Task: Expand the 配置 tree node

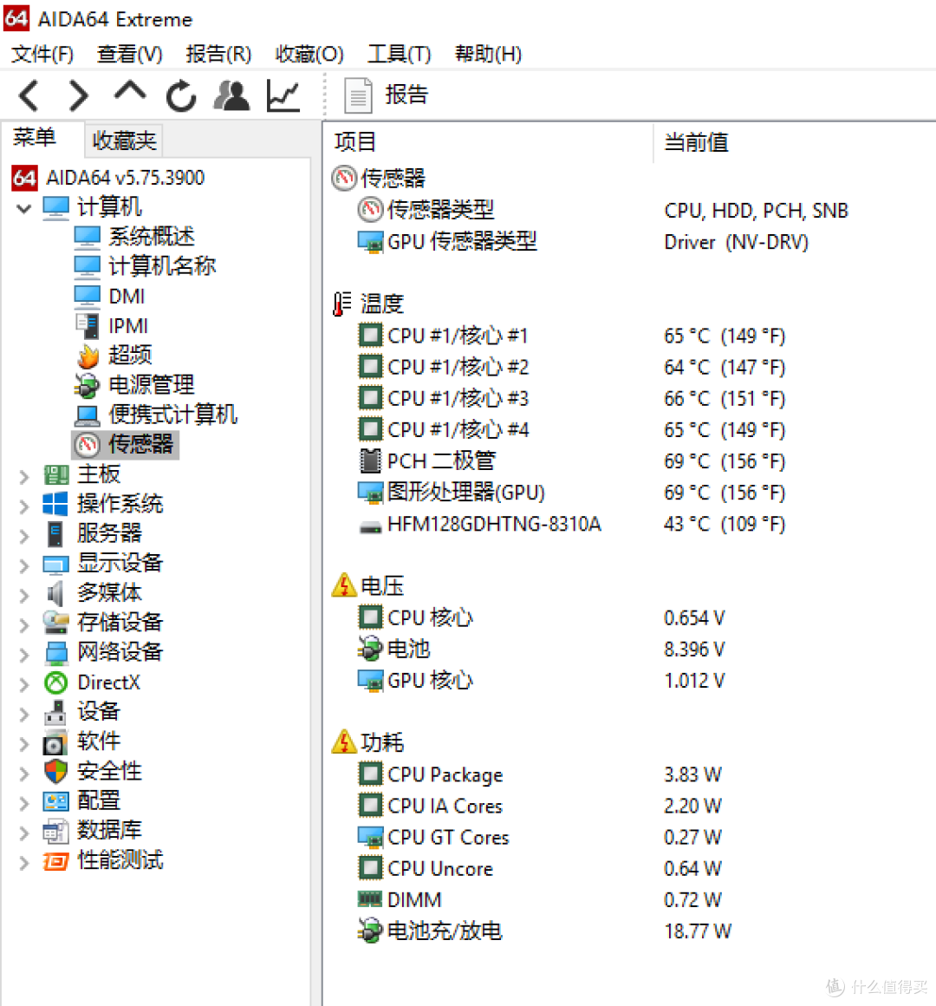Action: coord(23,802)
